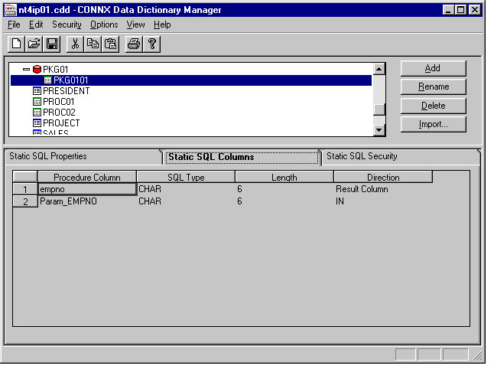Click the tree list scroll down arrow
The width and height of the screenshot is (494, 369).
(x=379, y=130)
